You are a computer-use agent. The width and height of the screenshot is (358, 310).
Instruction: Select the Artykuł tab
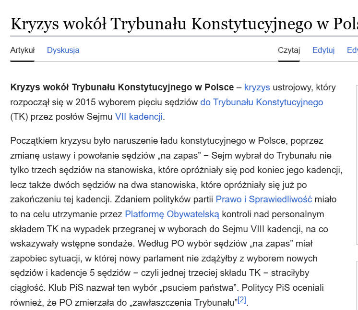23,50
